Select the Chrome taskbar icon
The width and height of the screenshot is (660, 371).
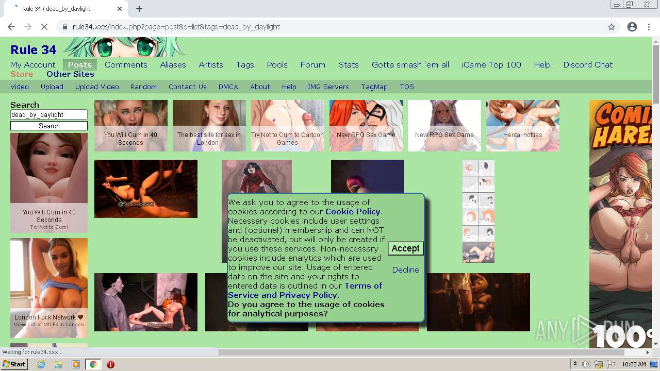[x=93, y=364]
